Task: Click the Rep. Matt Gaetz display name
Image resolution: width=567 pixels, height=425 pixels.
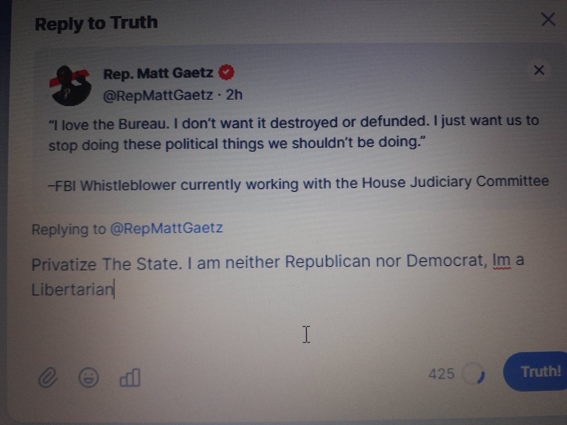Action: (x=158, y=74)
